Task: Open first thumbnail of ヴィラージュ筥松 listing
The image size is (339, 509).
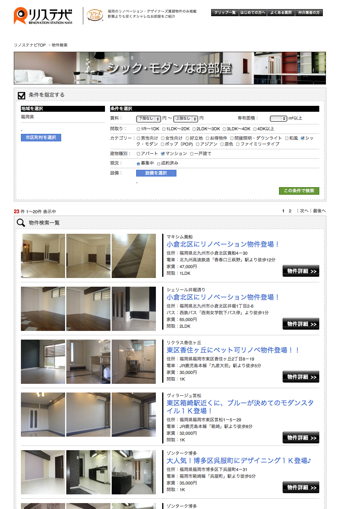Action: pos(43,415)
